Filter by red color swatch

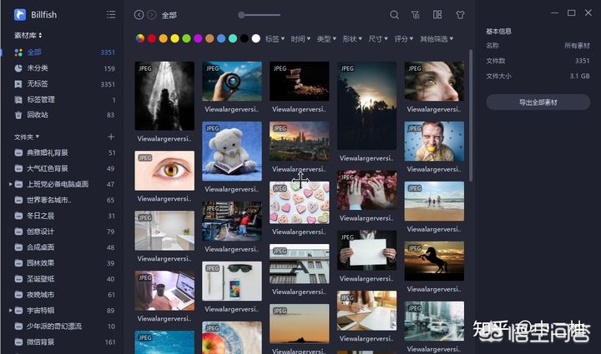[152, 38]
